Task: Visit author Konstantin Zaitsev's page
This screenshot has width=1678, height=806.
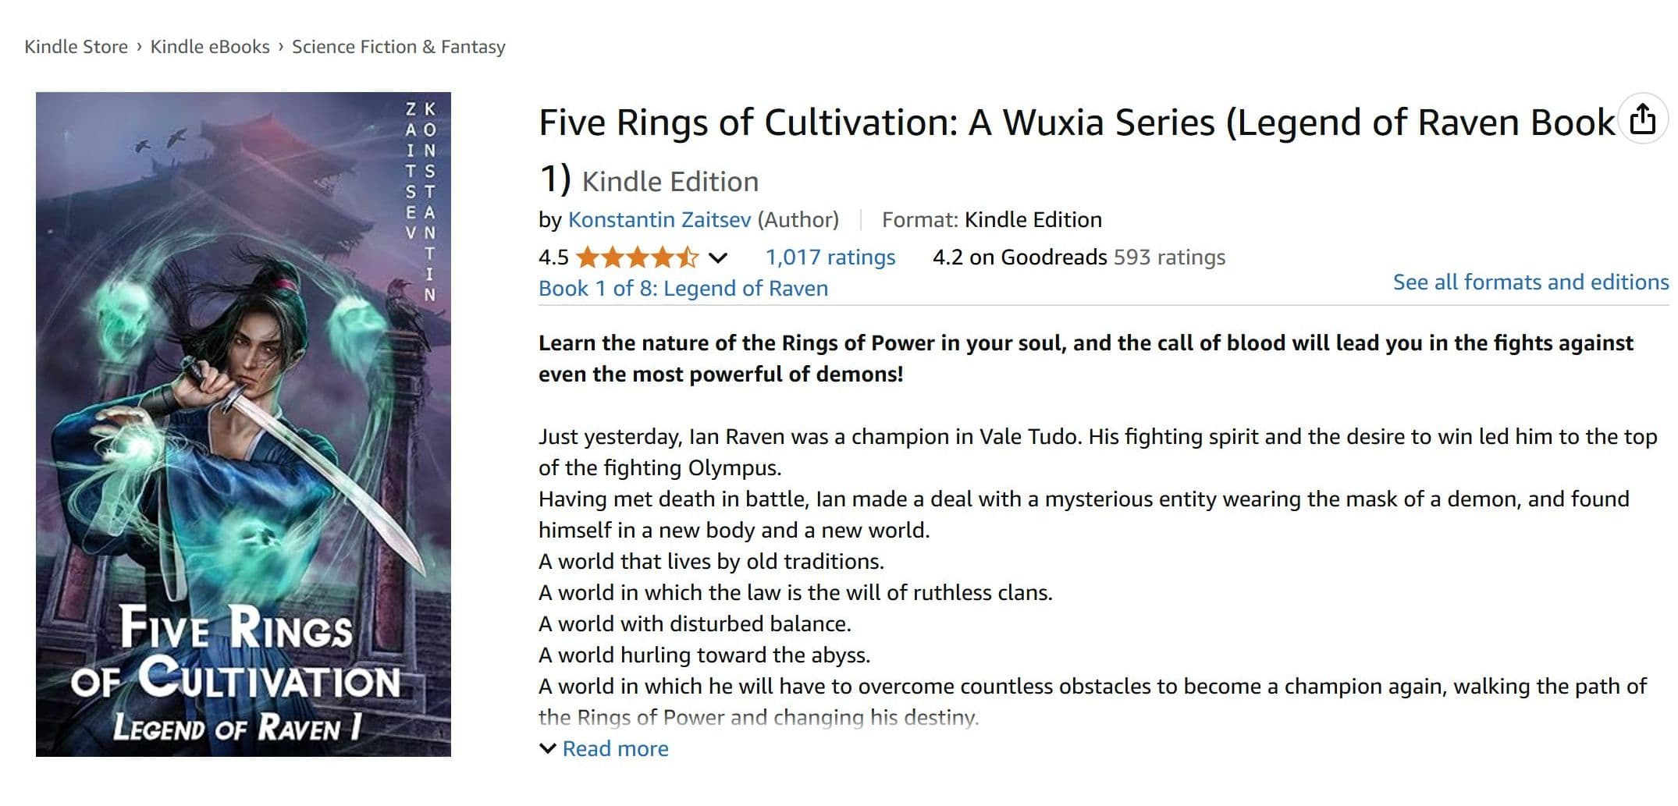Action: (659, 220)
